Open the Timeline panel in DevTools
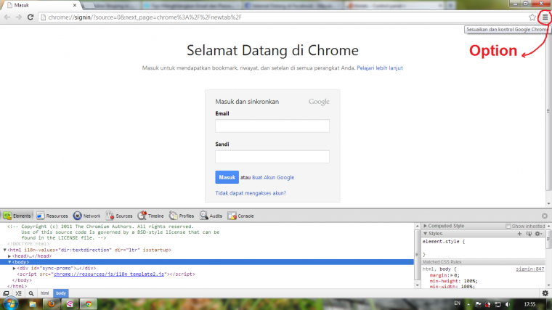552x310 pixels. pyautogui.click(x=150, y=216)
